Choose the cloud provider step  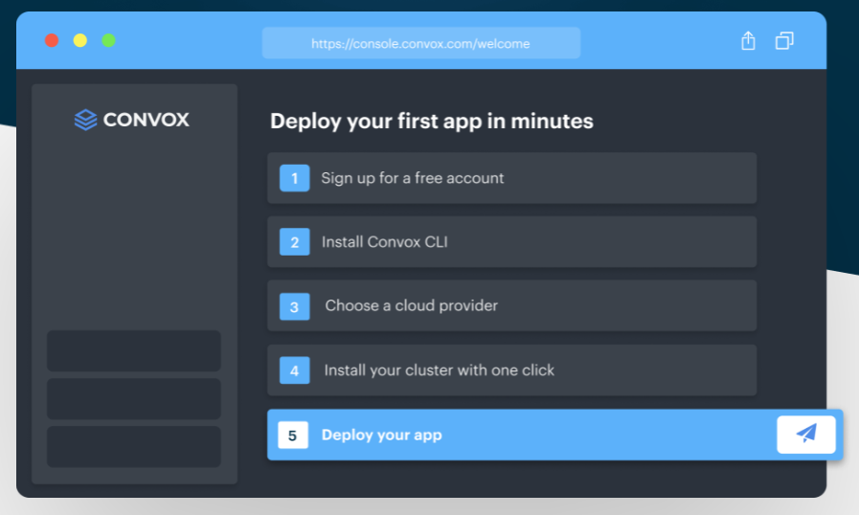tap(511, 305)
